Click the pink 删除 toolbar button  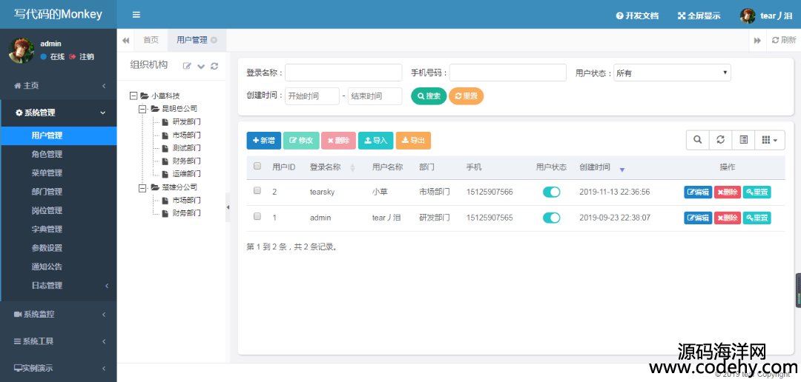point(338,140)
